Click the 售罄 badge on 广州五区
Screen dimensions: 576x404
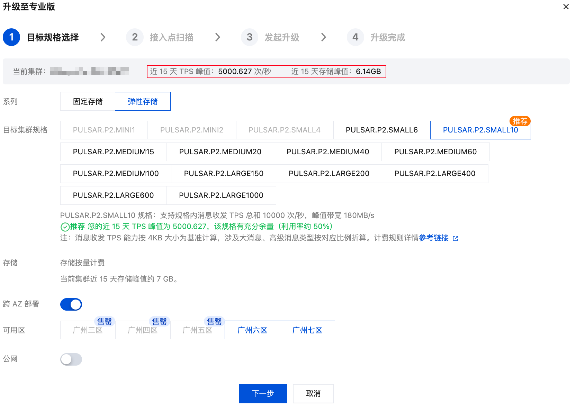(214, 321)
